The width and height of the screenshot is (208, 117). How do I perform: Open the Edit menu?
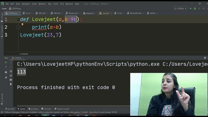tap(12, 4)
